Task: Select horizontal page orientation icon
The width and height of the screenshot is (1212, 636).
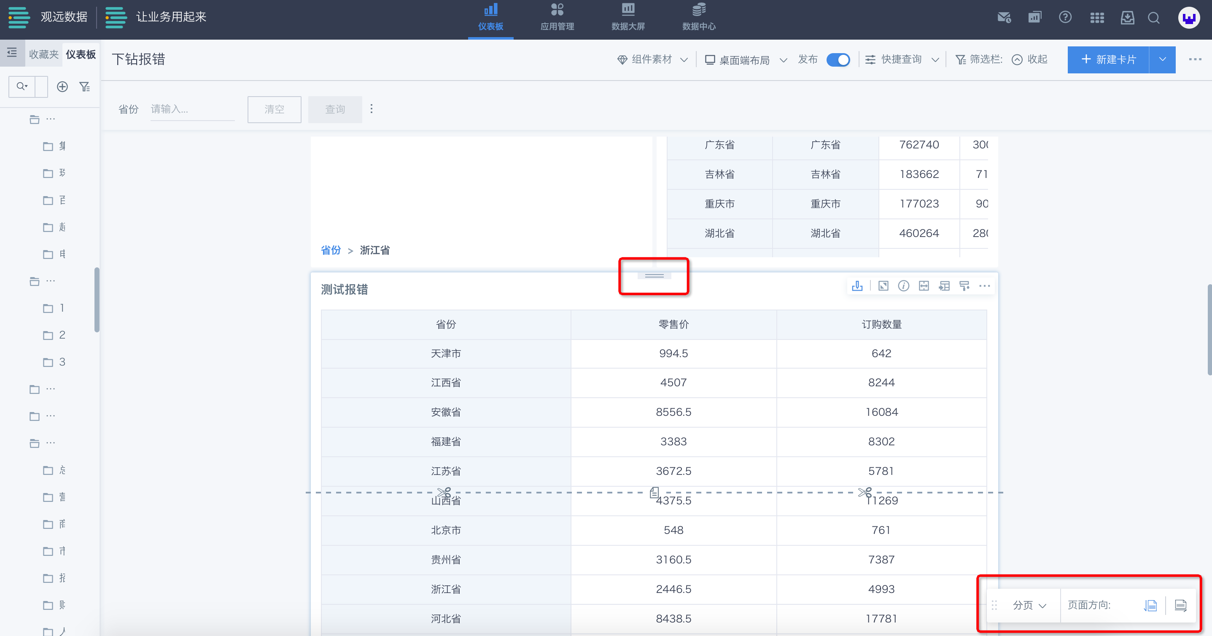Action: 1180,606
